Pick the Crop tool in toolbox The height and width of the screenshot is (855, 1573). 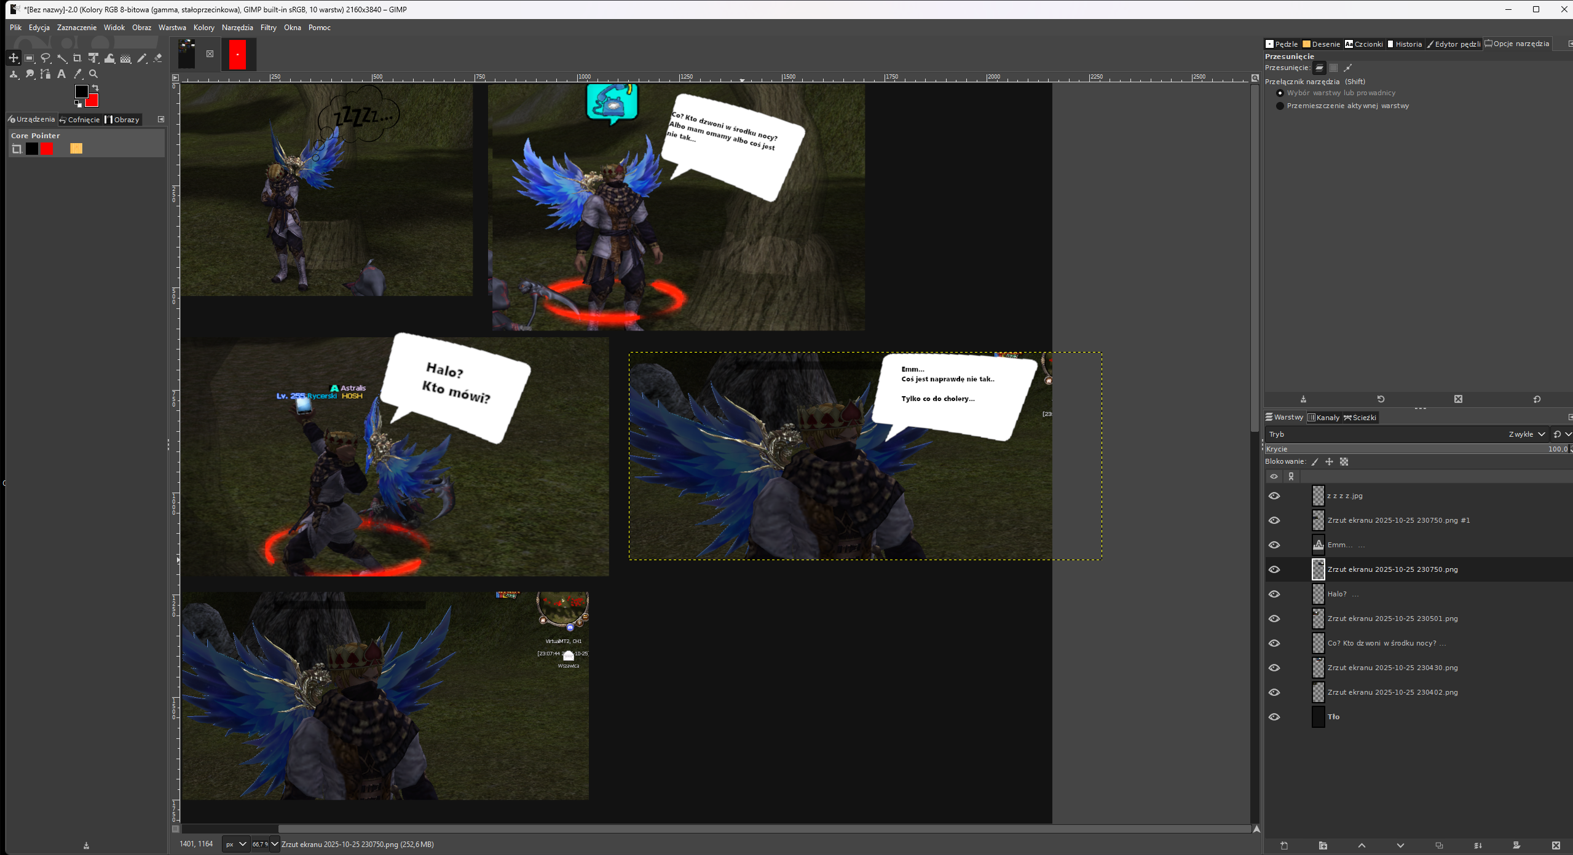77,58
